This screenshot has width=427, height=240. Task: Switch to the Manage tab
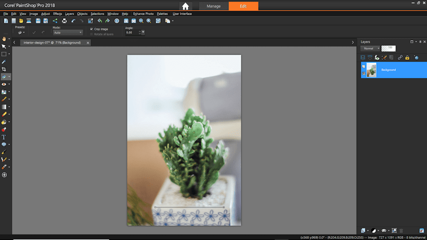[x=213, y=6]
